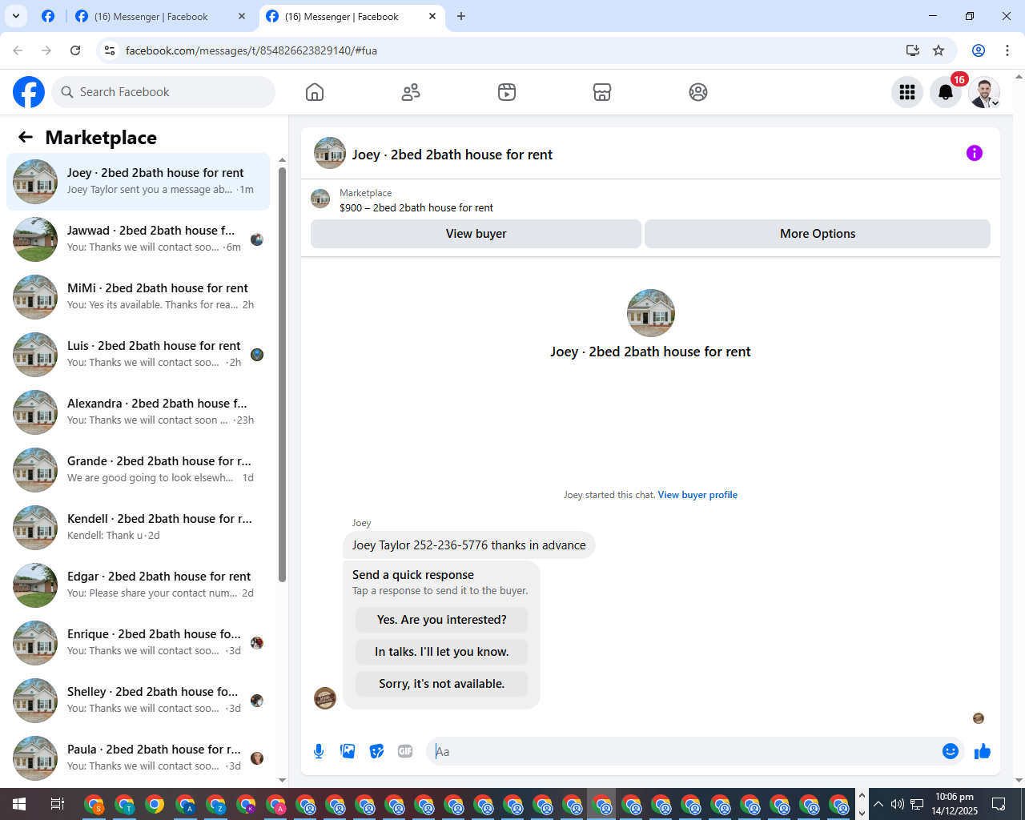
Task: Click the conversation list scrollbar
Action: click(282, 374)
